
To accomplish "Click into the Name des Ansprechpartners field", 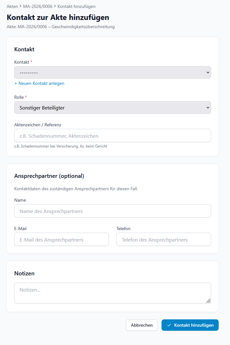I will click(x=112, y=211).
